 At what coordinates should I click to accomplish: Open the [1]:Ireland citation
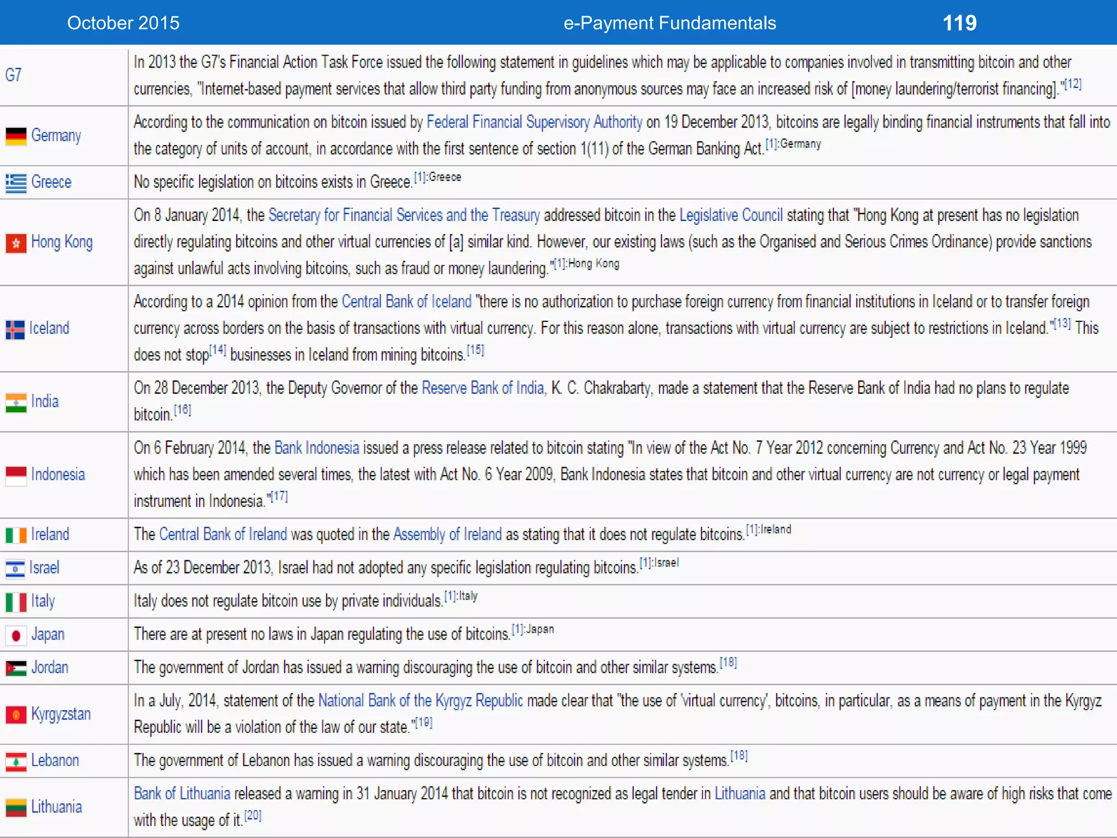(768, 530)
